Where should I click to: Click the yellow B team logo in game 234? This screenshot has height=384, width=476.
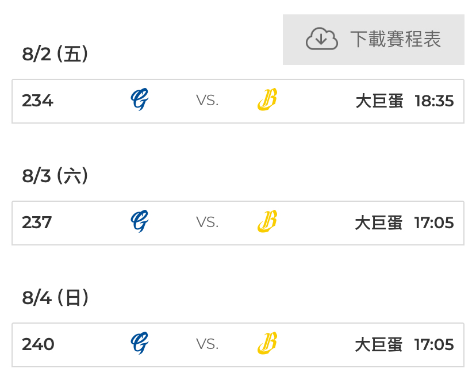coord(267,101)
